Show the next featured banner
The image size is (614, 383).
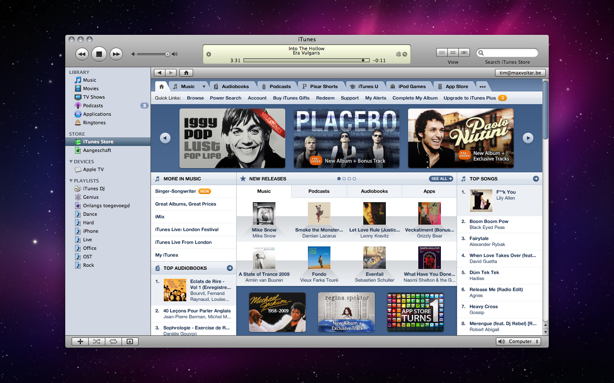click(528, 138)
